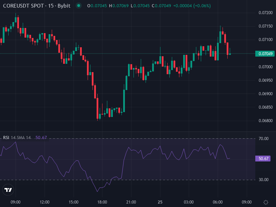Select the Bybit exchange name in the legend
The image size is (276, 207).
pyautogui.click(x=64, y=6)
